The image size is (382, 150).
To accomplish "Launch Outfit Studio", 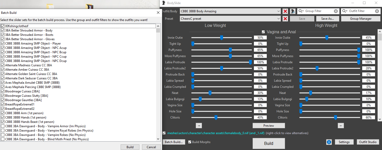I will click(x=368, y=142).
